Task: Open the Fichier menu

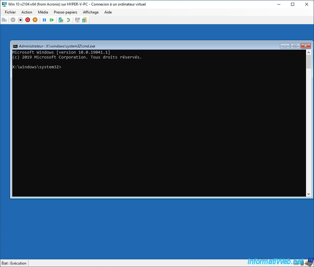Action: coord(10,12)
